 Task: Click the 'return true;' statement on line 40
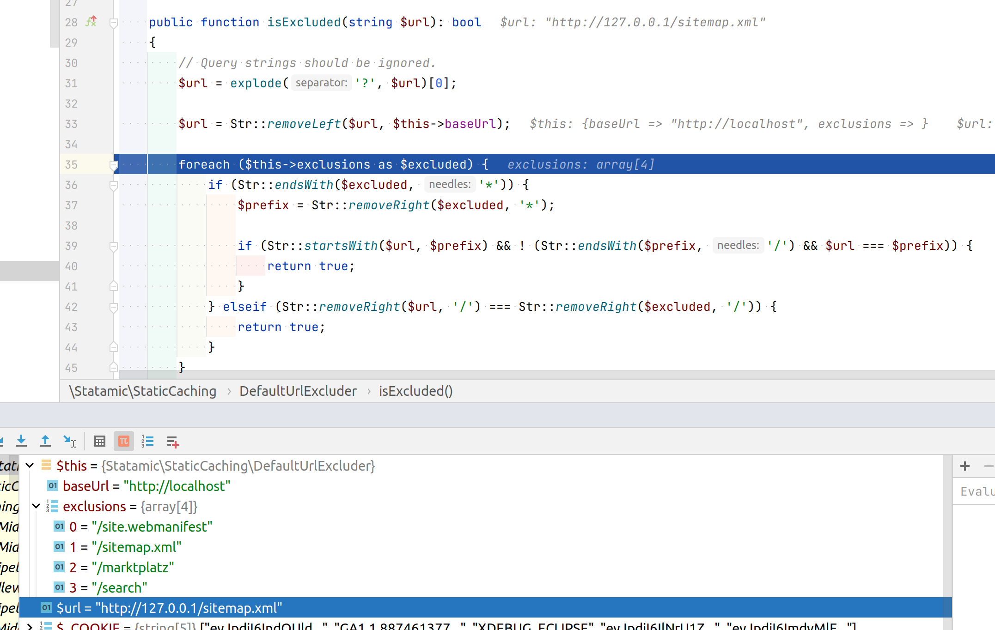point(311,267)
